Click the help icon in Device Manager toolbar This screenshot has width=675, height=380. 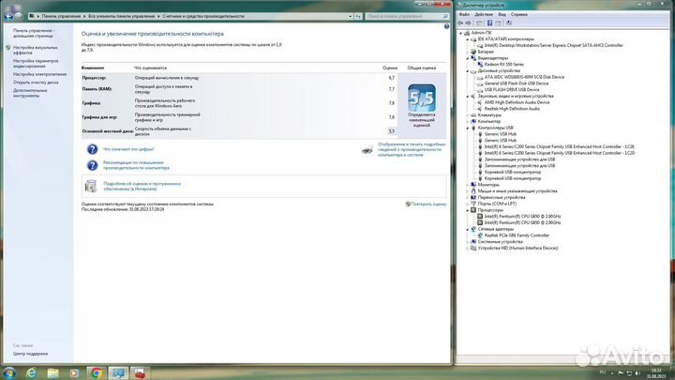coord(489,23)
